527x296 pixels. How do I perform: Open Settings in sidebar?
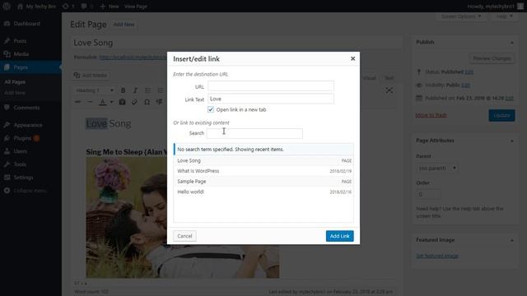pyautogui.click(x=23, y=178)
